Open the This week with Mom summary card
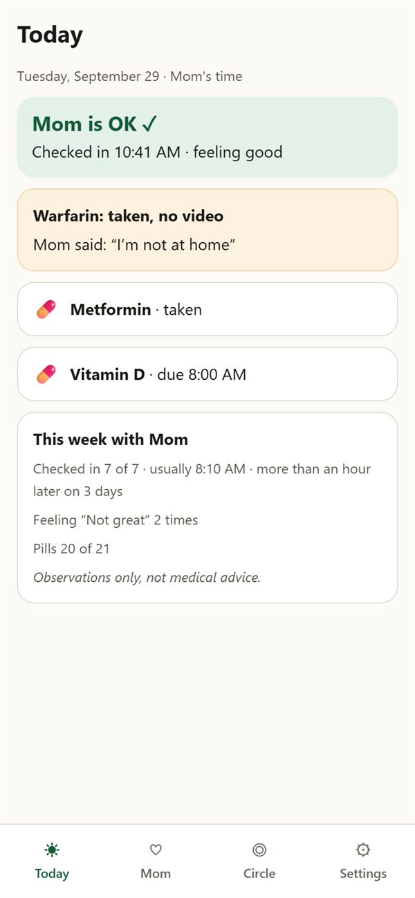 pos(207,508)
